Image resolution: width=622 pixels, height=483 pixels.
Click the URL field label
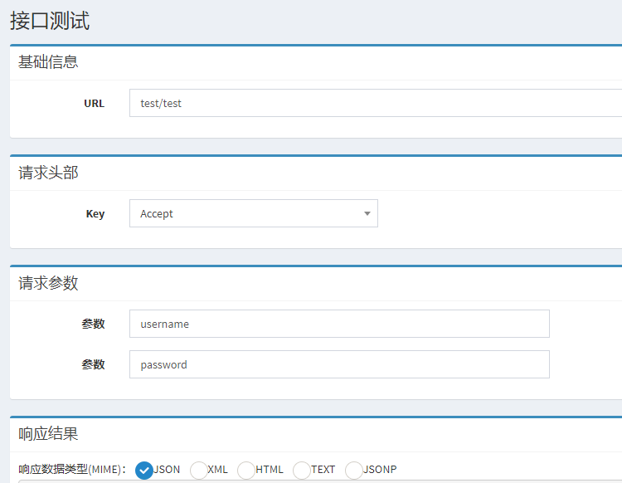tap(94, 104)
